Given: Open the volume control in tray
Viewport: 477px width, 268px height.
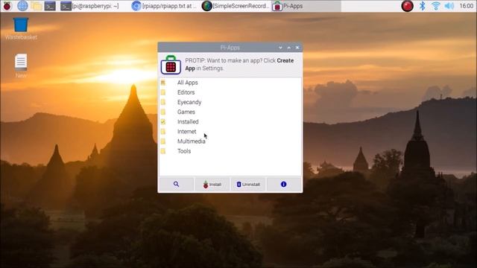Looking at the screenshot, I should [449, 6].
